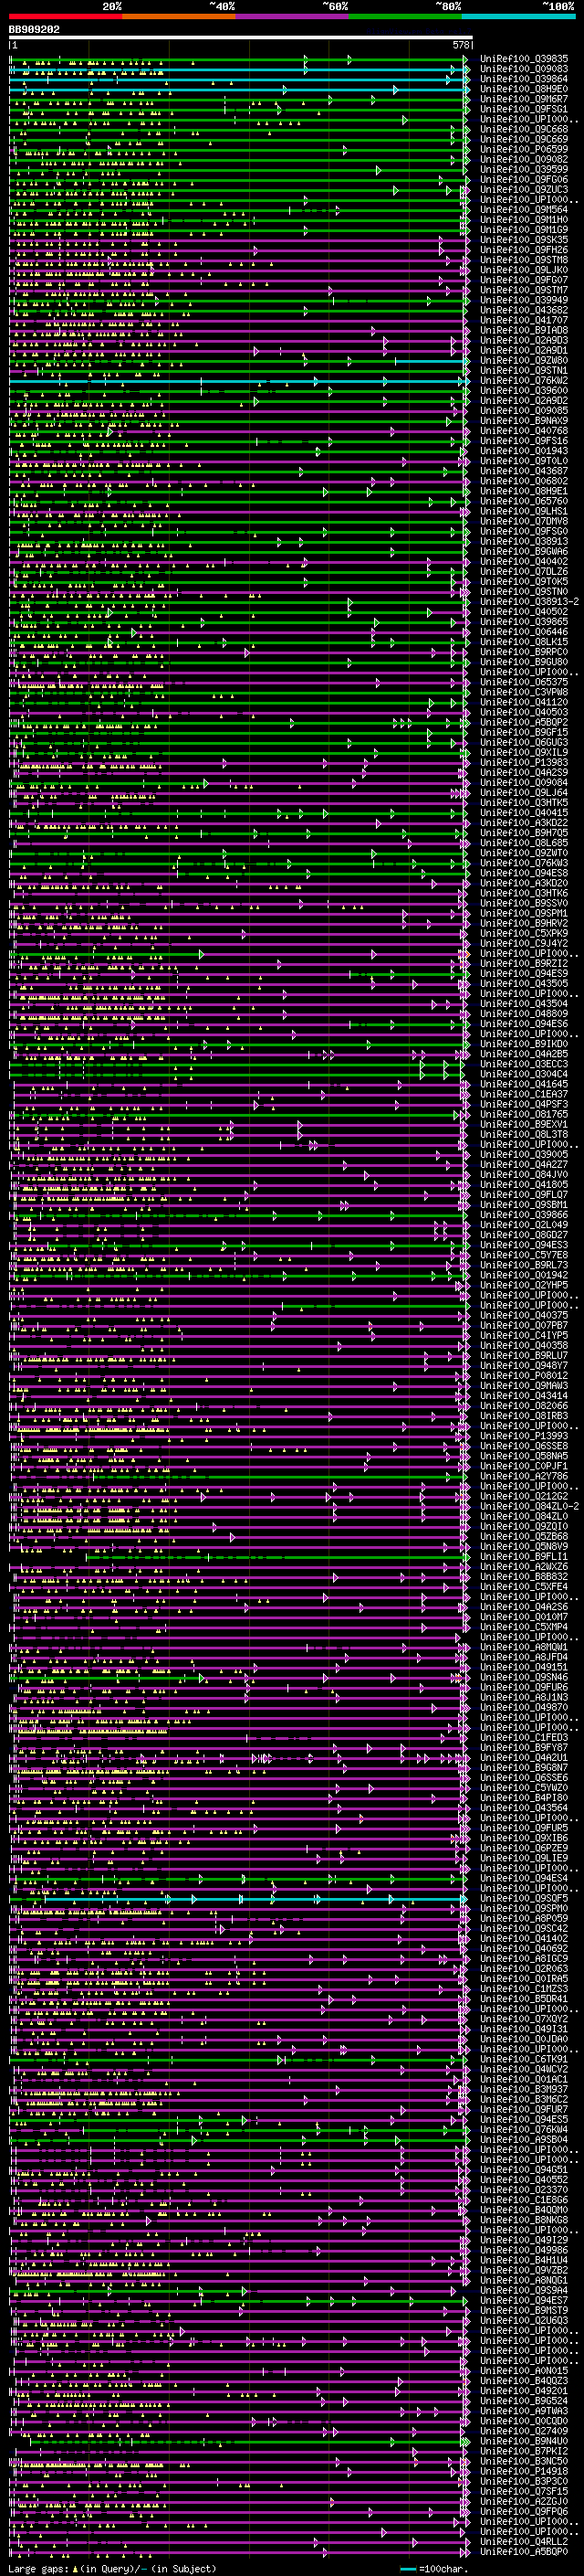Click UniRef100_B9GWA6 row label
Viewport: 584px width, 2576px height.
point(524,551)
